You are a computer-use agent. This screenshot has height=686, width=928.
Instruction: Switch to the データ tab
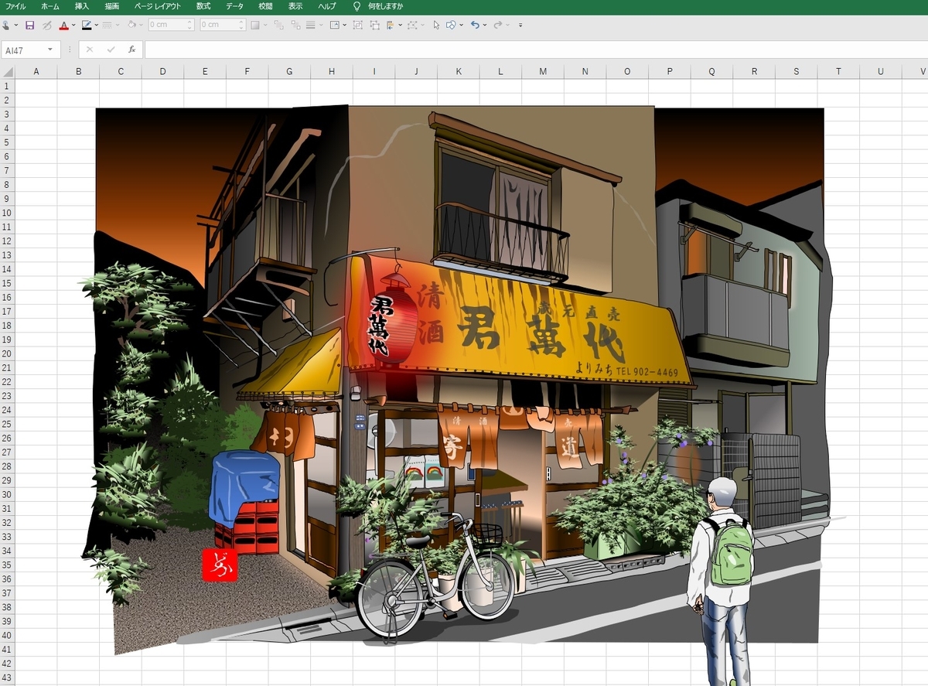[x=234, y=5]
